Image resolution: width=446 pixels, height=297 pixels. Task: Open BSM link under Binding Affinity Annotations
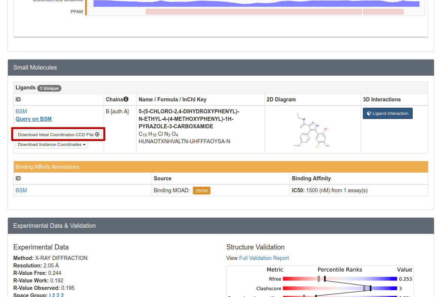tap(21, 190)
